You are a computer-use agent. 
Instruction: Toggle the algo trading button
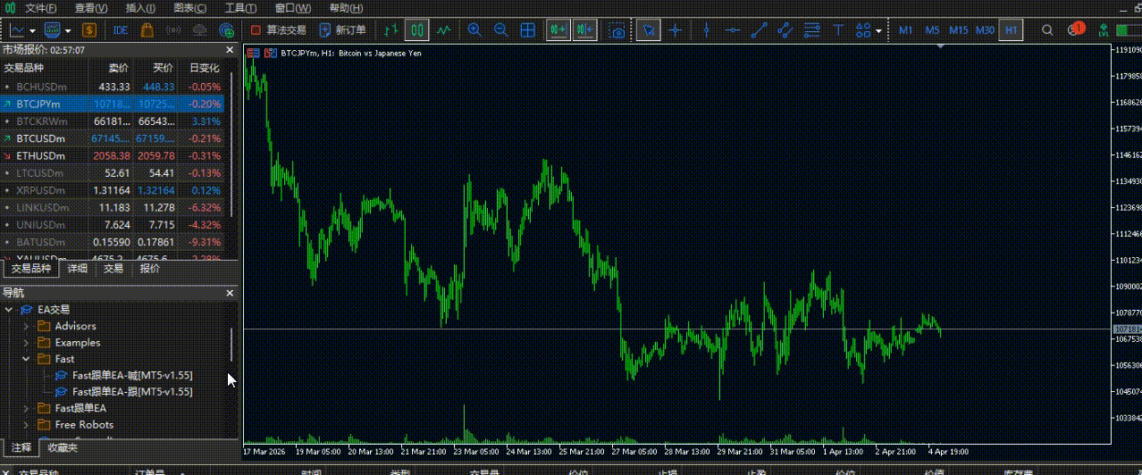click(278, 29)
